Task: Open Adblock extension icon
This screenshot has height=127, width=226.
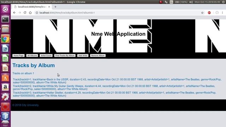Action: click(209, 13)
